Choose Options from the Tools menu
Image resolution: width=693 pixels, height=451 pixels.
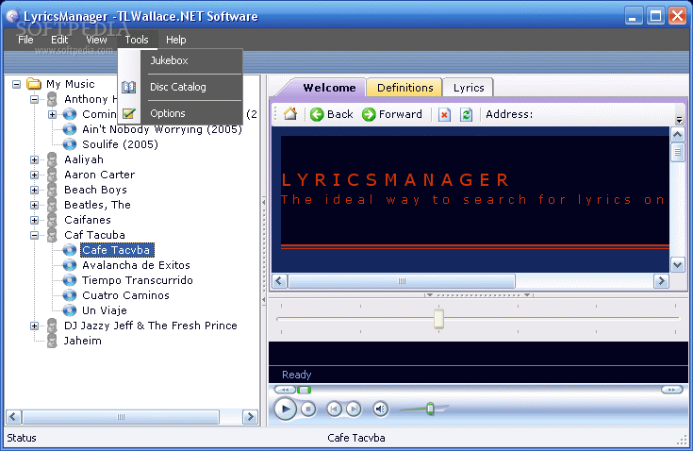pyautogui.click(x=191, y=113)
